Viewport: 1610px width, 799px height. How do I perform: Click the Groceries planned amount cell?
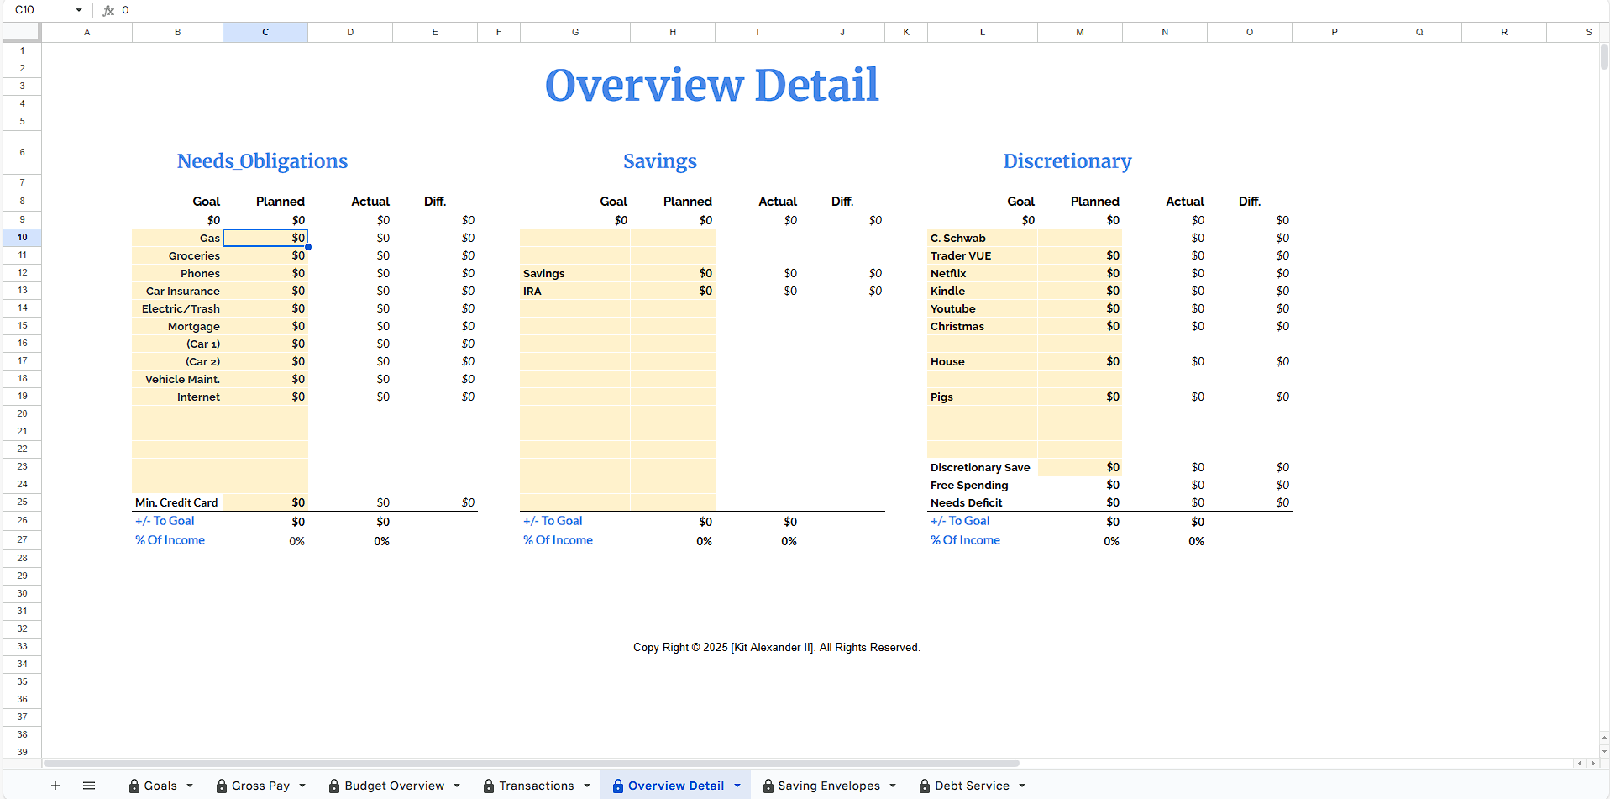pyautogui.click(x=265, y=255)
